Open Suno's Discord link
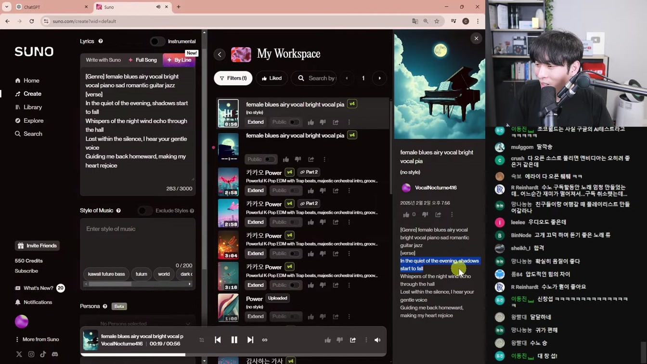Viewport: 647px width, 364px height. pyautogui.click(x=55, y=354)
